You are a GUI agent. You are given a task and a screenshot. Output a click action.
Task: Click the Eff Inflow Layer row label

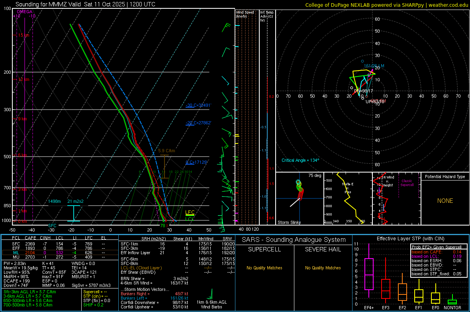tap(135, 253)
